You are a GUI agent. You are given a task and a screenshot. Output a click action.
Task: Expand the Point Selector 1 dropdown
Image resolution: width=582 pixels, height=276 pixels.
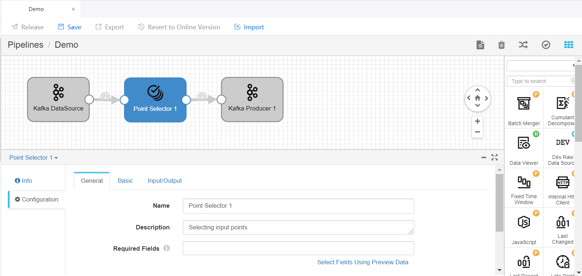click(33, 157)
